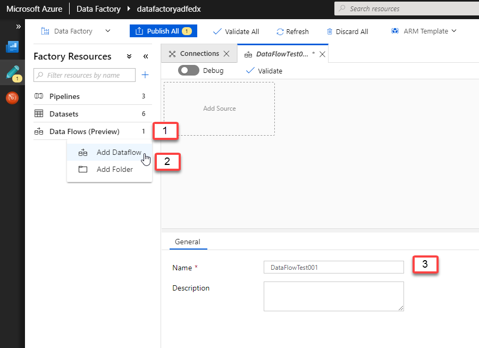Click the Name input field
The image size is (479, 348).
tap(333, 267)
